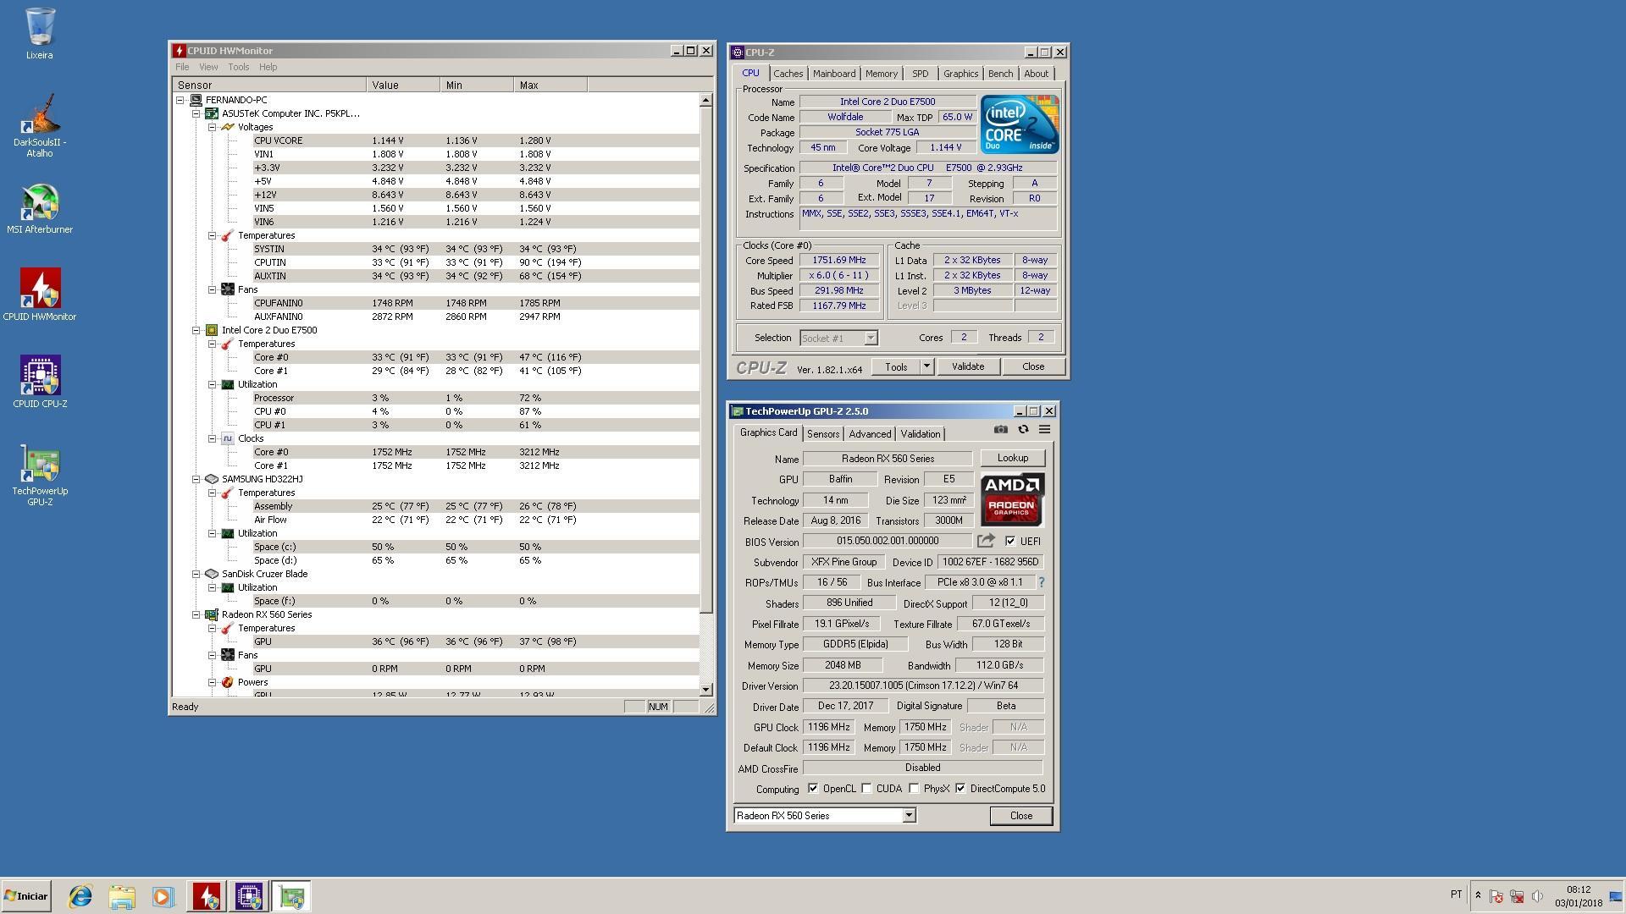Click the bus interface question mark icon

1041,582
